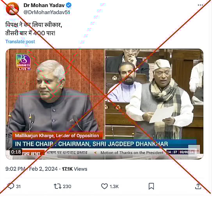Image resolution: width=212 pixels, height=197 pixels.
Task: Click the reply speech bubble icon
Action: 11,186
